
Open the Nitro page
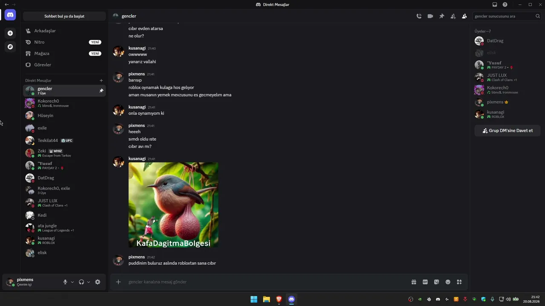pyautogui.click(x=64, y=42)
